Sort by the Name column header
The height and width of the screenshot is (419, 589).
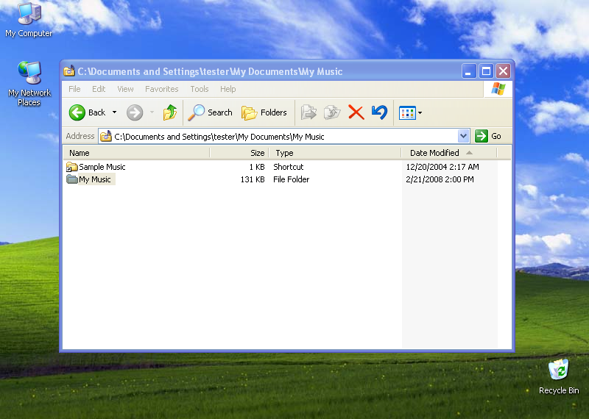click(136, 153)
